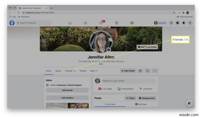Click the Edit Profile button
202x118 pixels.
[x=128, y=71]
